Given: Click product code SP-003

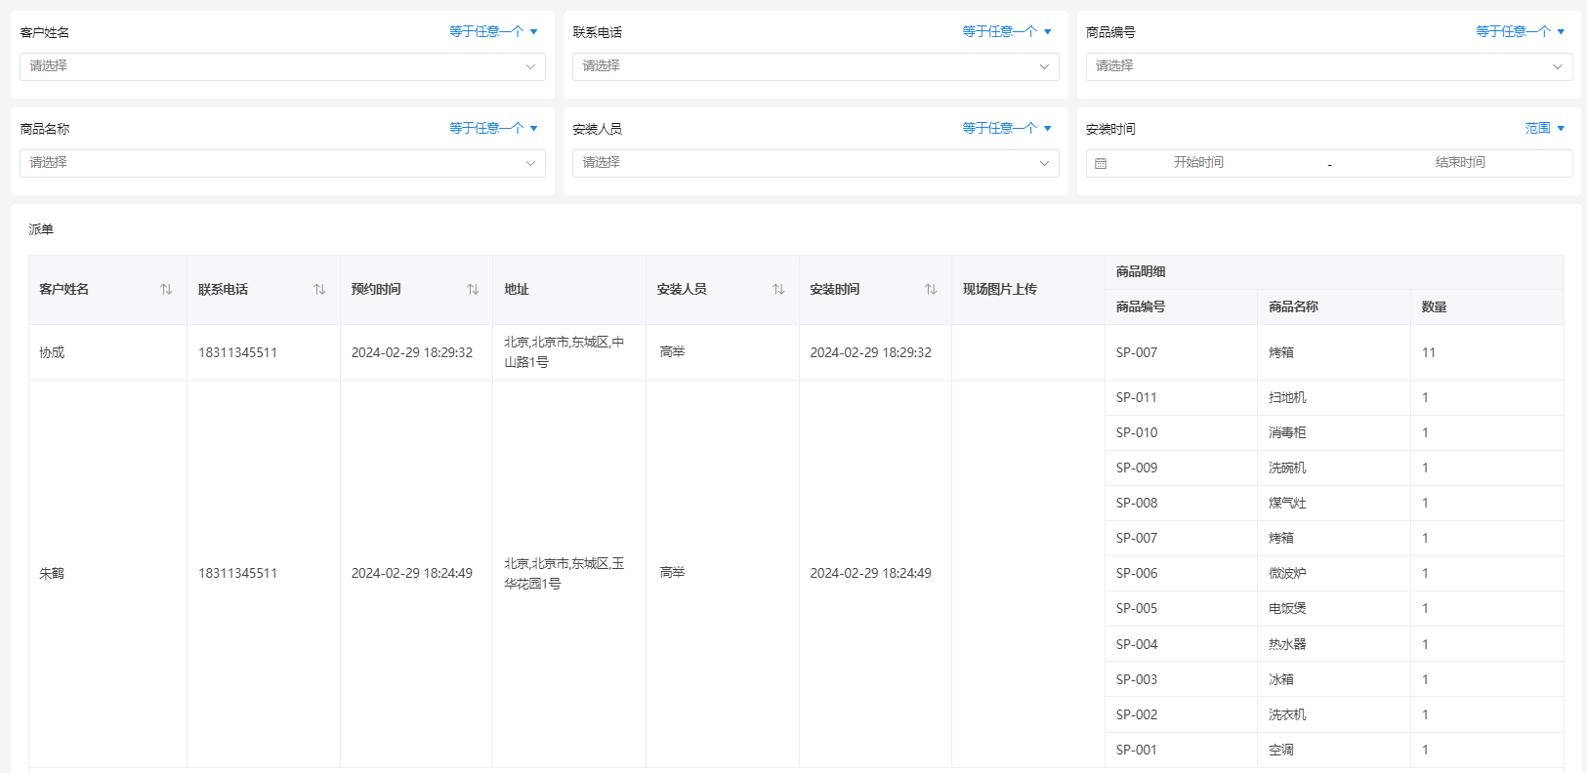Looking at the screenshot, I should pyautogui.click(x=1137, y=680).
